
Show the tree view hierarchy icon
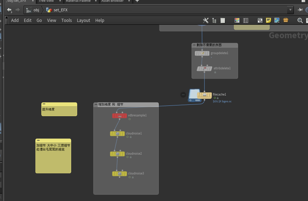[214, 21]
